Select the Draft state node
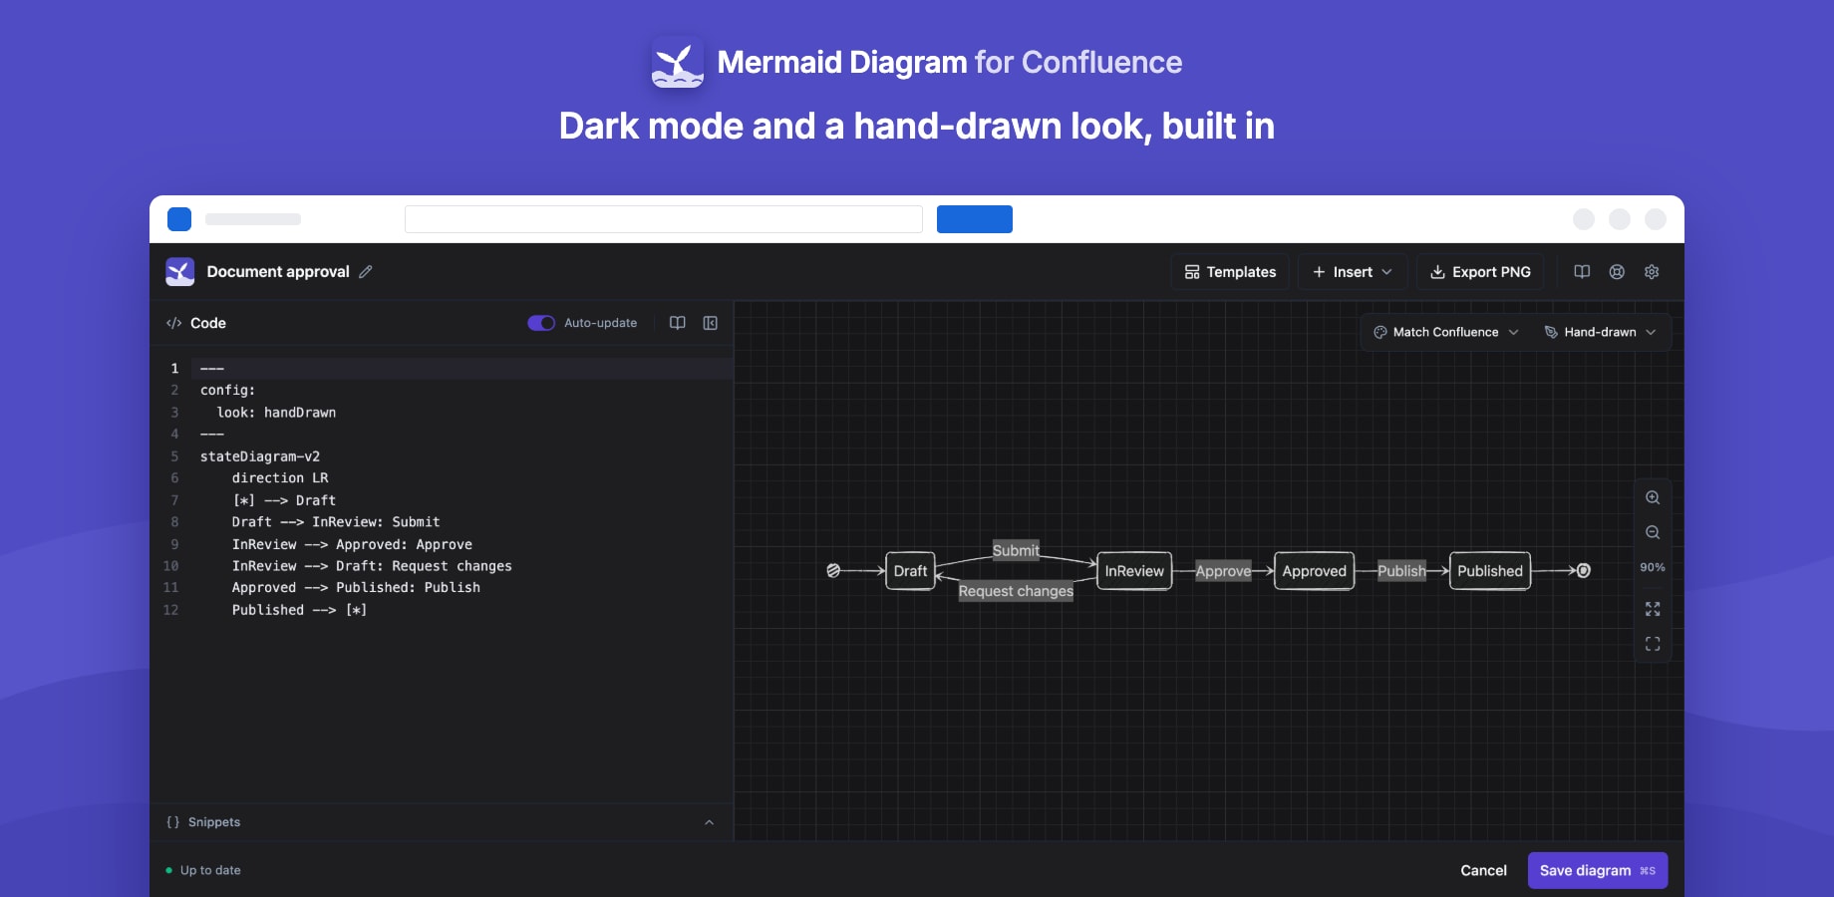The image size is (1834, 897). coord(910,571)
